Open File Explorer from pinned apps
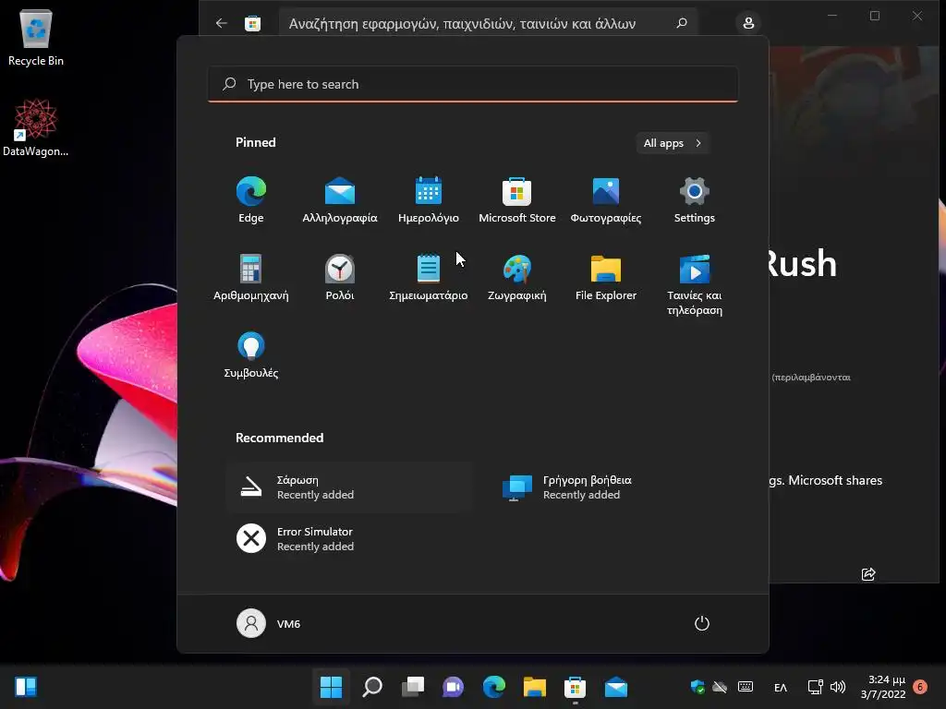The height and width of the screenshot is (709, 946). pos(606,277)
